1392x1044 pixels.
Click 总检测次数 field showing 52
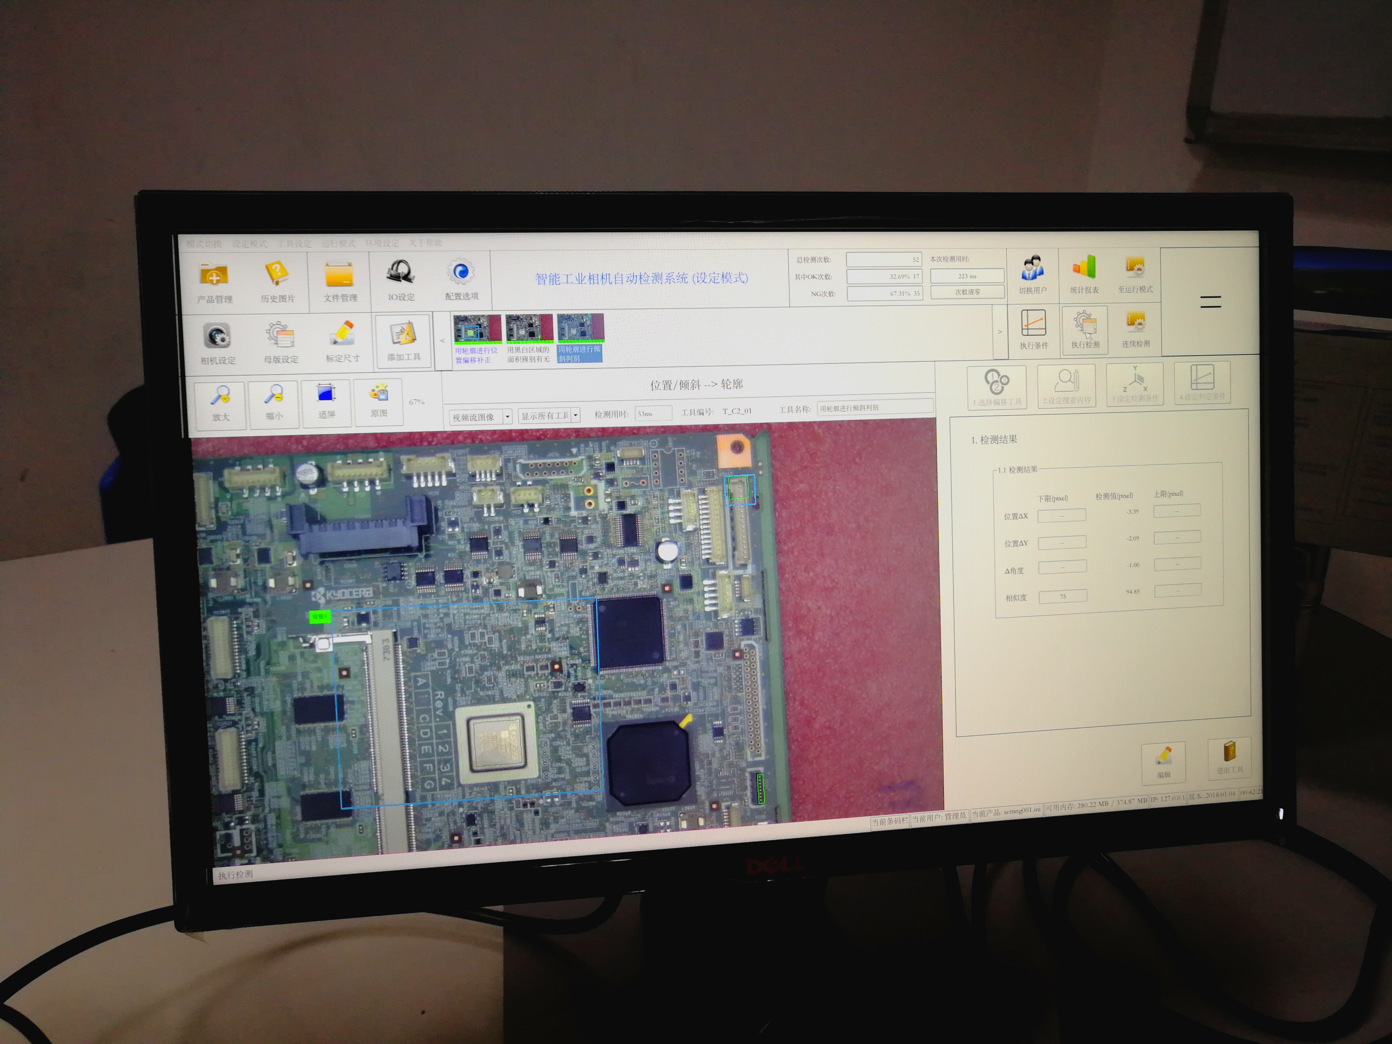884,259
